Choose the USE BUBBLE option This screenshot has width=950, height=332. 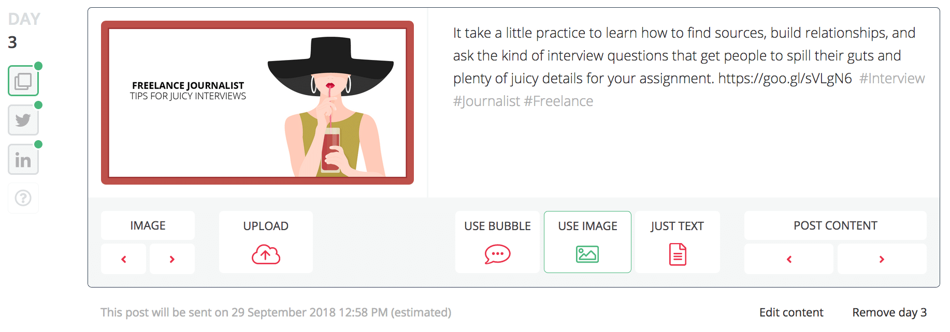[497, 226]
